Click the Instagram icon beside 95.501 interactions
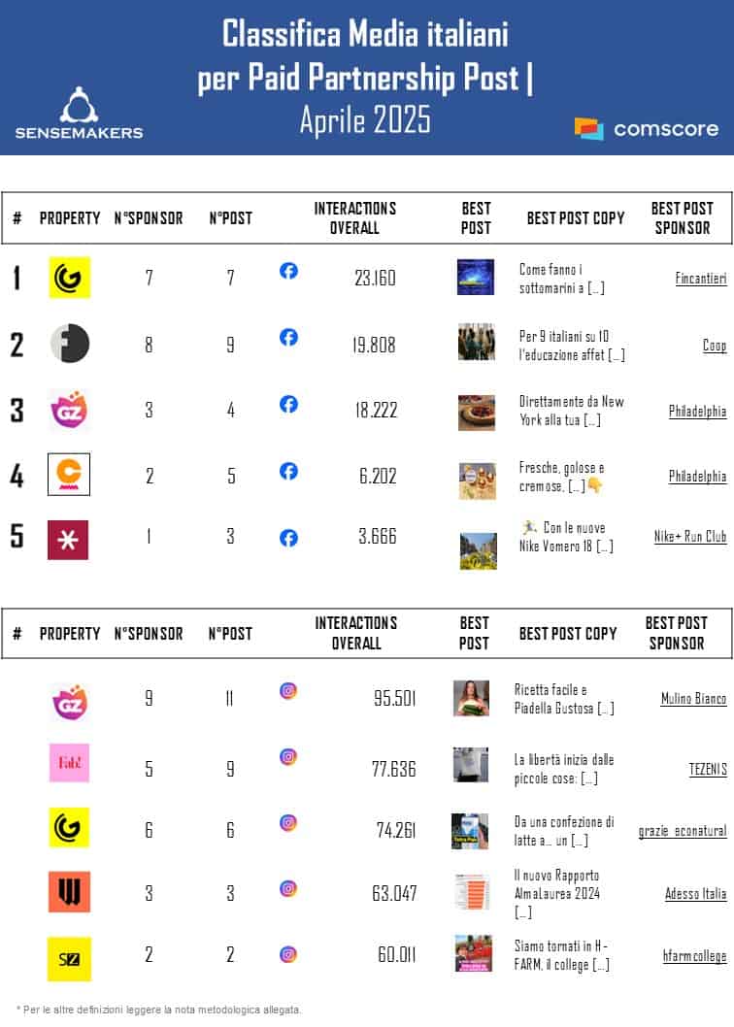The width and height of the screenshot is (734, 1027). [x=288, y=691]
